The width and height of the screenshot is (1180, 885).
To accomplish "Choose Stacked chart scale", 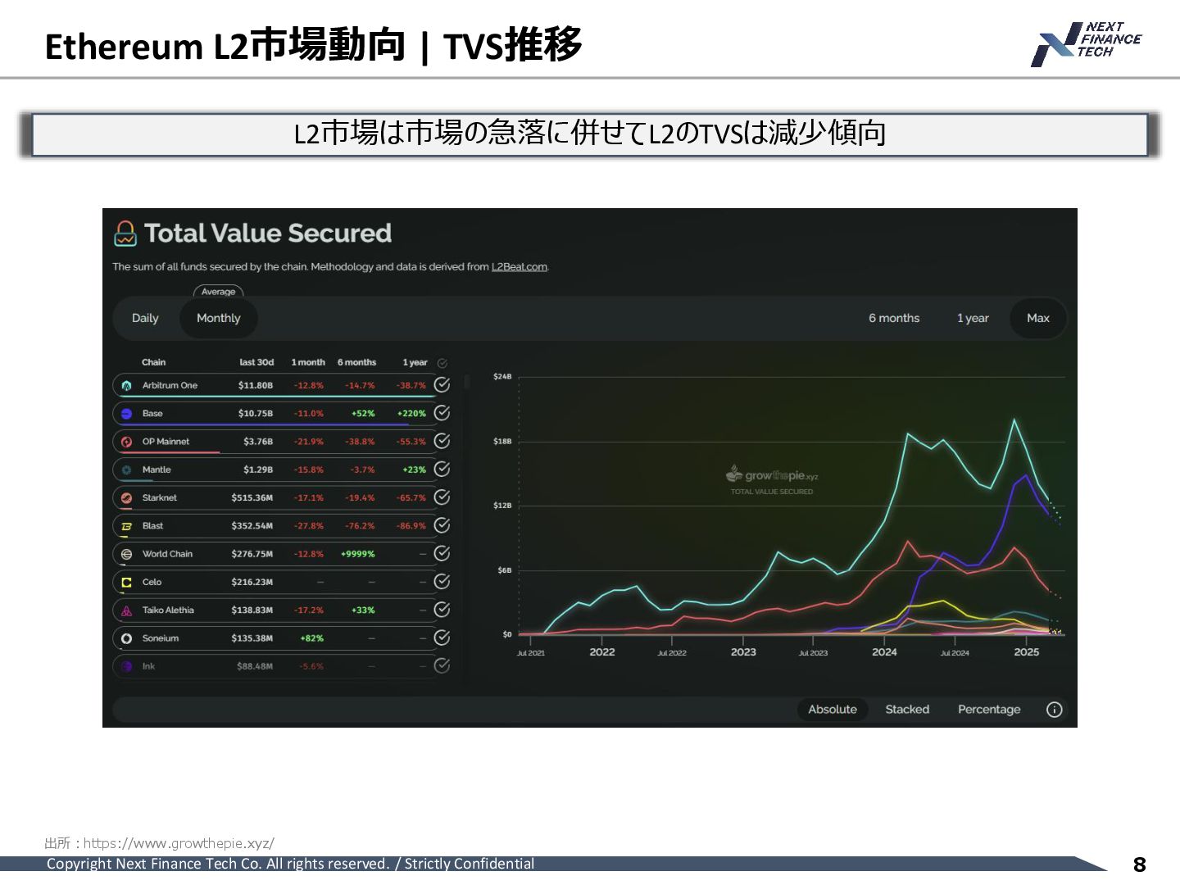I will (x=907, y=710).
